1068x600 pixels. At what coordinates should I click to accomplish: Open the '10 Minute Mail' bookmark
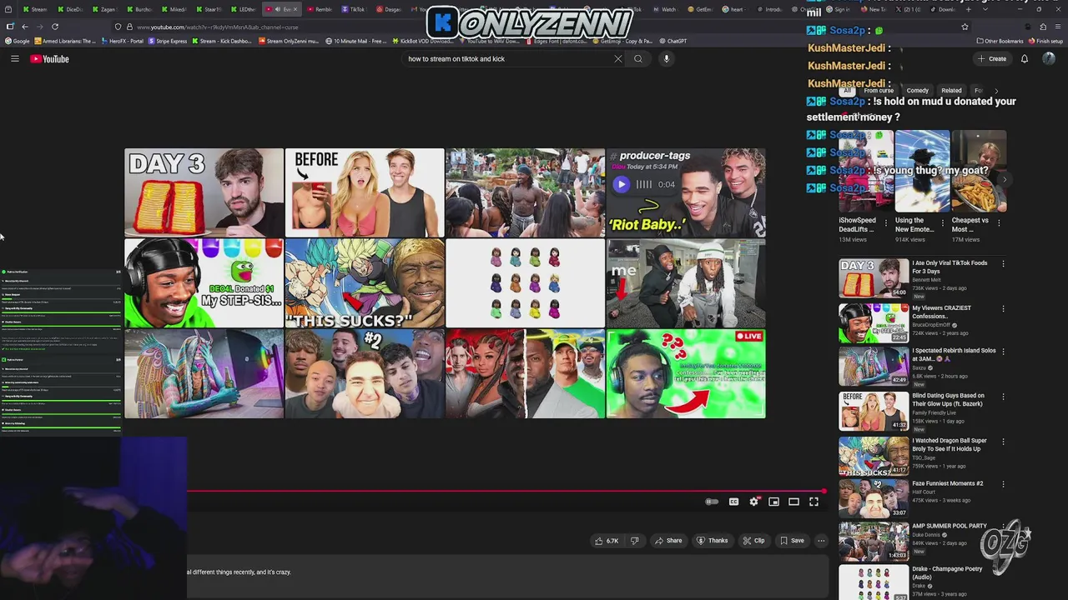coord(356,41)
